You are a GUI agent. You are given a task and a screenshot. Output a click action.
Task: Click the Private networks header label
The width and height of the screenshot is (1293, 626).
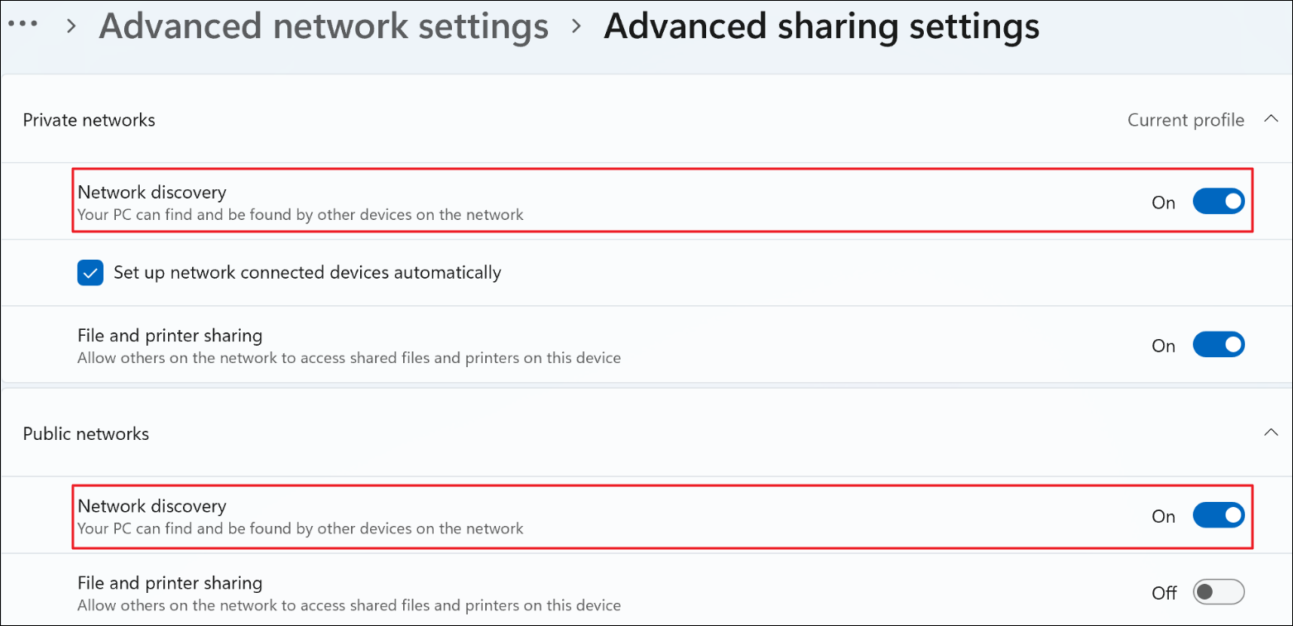point(89,120)
